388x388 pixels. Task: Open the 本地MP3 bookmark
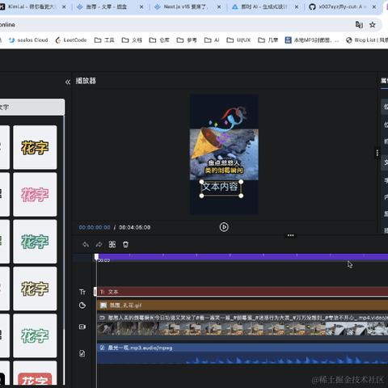pyautogui.click(x=312, y=40)
